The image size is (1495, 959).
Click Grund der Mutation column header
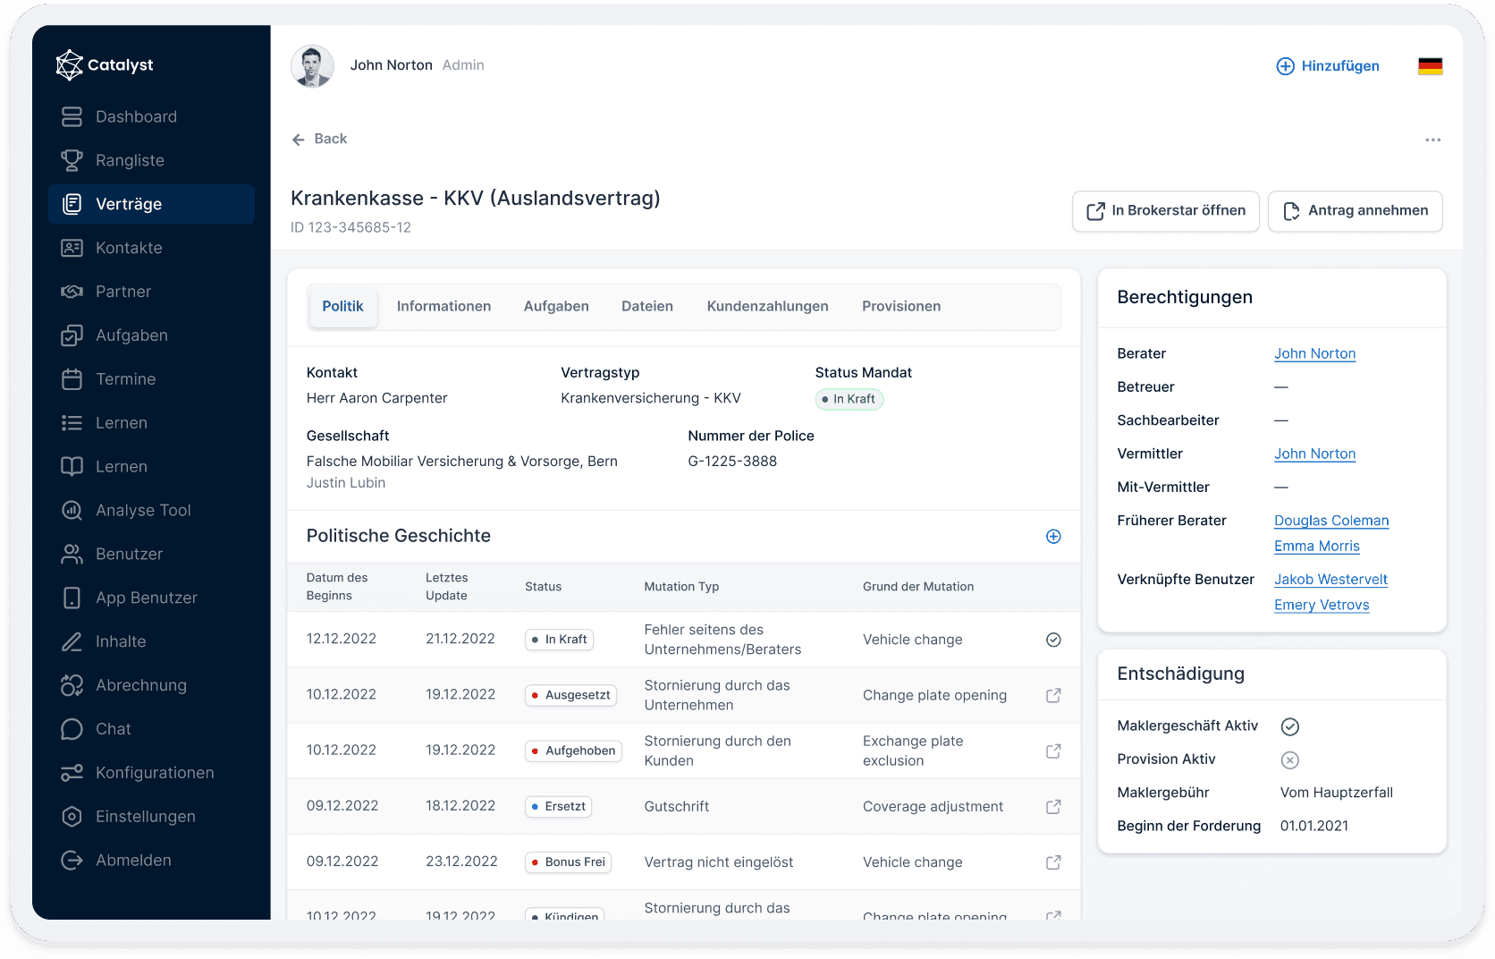point(918,588)
